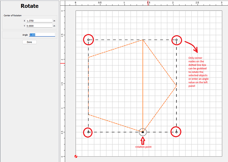Click the Y coordinate input field
The image size is (228, 162).
click(x=39, y=26)
